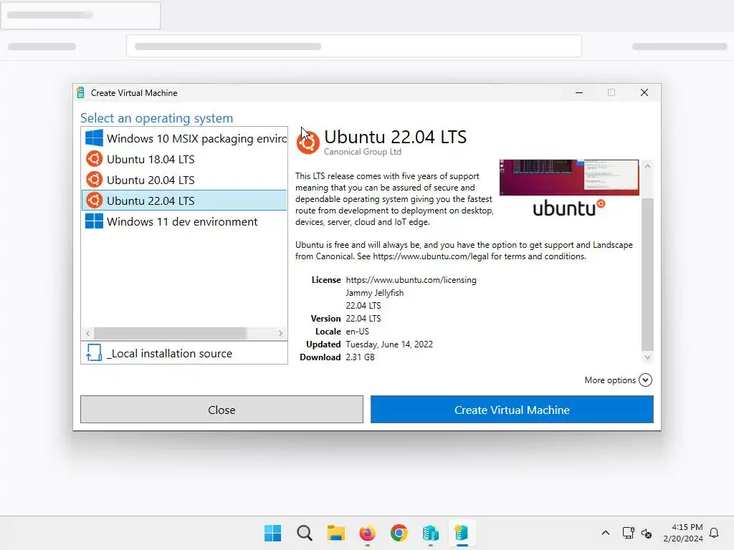
Task: Click right arrow of OS list scrollbar
Action: (280, 333)
